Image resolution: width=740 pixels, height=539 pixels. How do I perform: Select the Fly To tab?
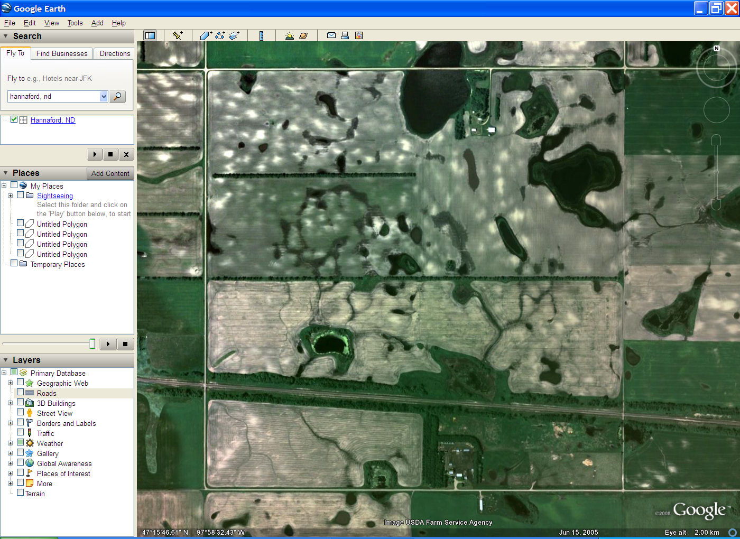pyautogui.click(x=15, y=53)
